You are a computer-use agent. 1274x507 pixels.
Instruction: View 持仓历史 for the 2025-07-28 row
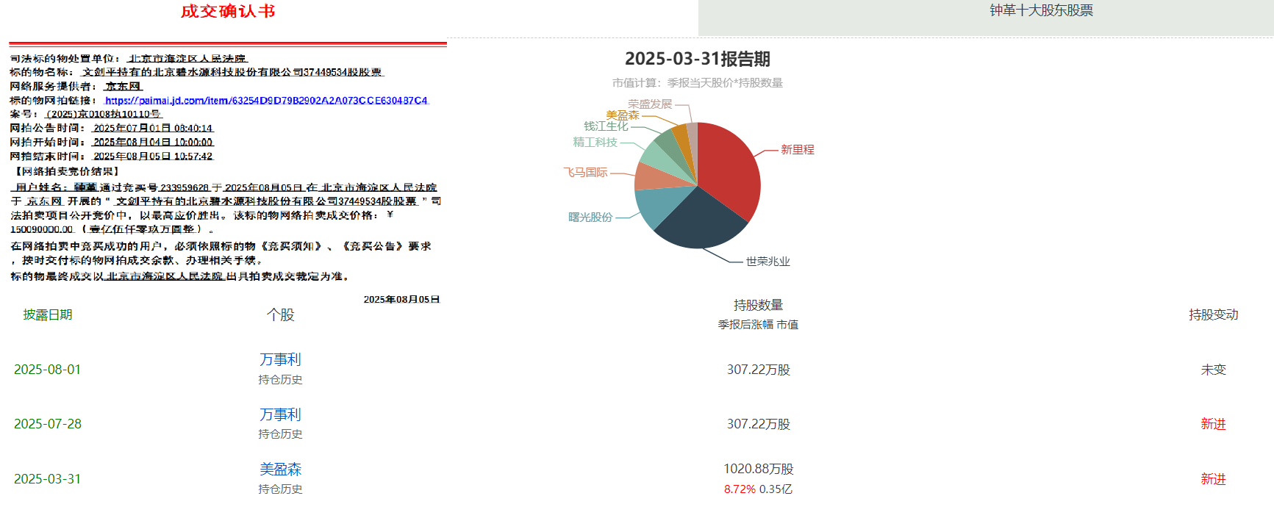(x=280, y=434)
